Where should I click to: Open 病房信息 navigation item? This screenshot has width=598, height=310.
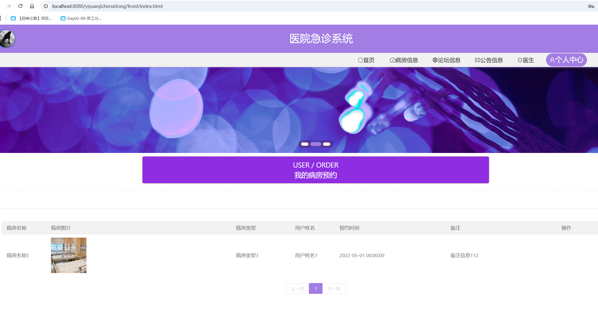tap(404, 60)
